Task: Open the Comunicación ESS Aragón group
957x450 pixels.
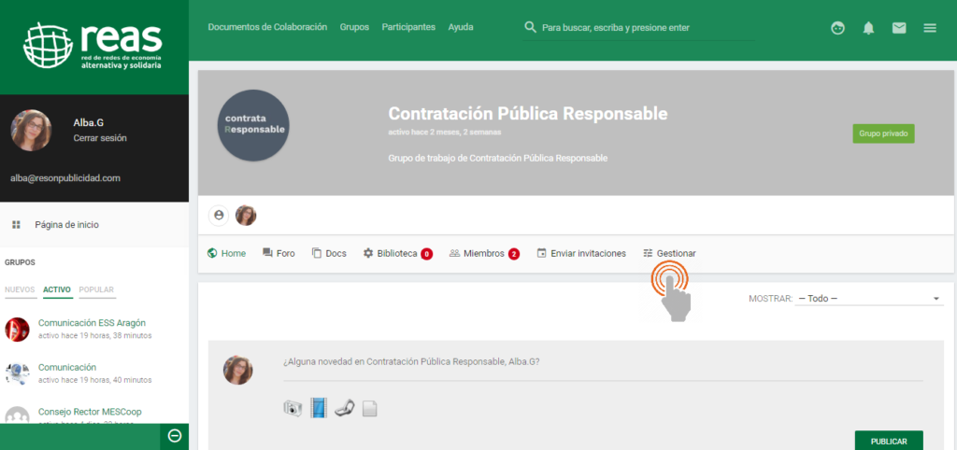Action: point(92,323)
